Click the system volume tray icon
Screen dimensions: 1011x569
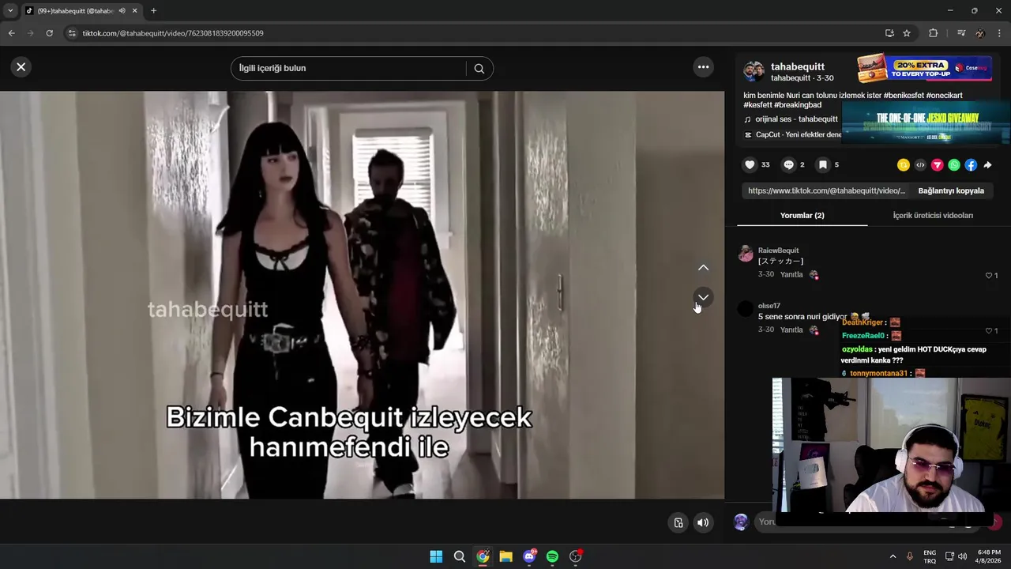(962, 556)
